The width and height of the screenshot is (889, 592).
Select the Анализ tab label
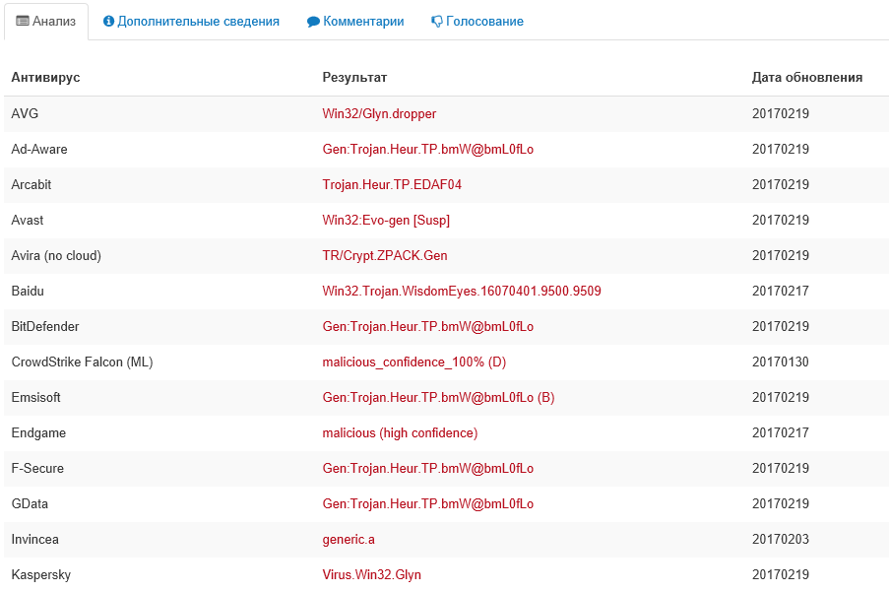click(54, 22)
